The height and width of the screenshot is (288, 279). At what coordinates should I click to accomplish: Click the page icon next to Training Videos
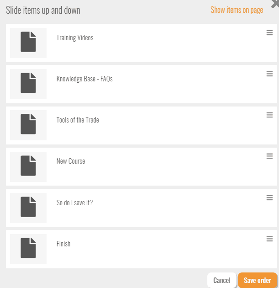[x=28, y=42]
